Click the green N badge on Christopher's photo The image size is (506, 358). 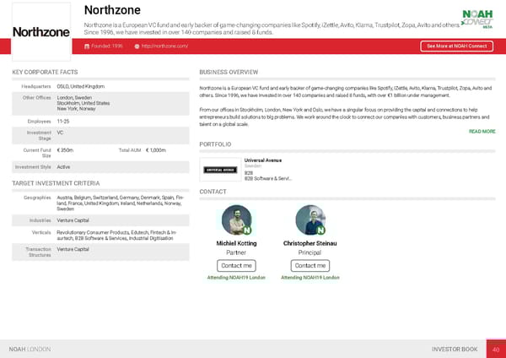click(x=320, y=230)
